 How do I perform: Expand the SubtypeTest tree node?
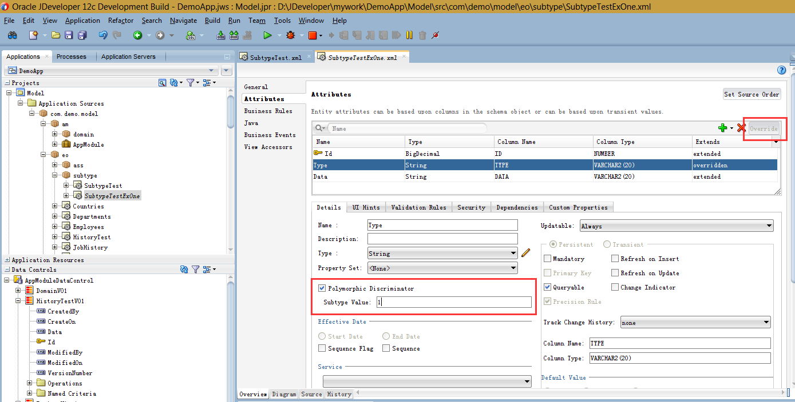pos(66,186)
